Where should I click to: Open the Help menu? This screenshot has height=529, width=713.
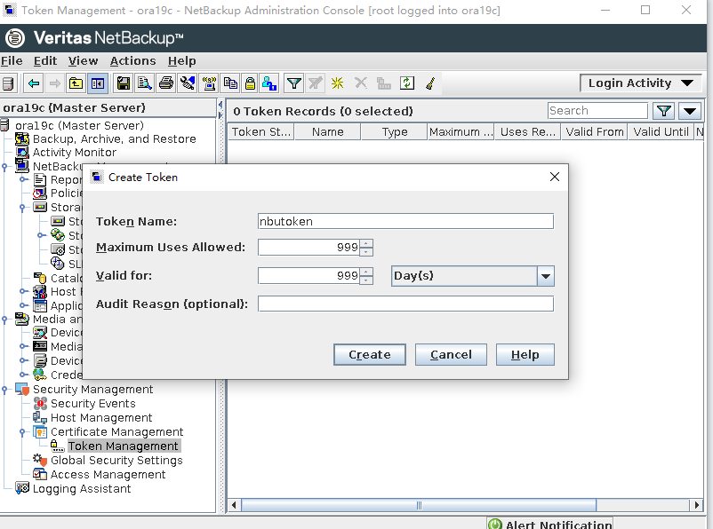click(182, 60)
